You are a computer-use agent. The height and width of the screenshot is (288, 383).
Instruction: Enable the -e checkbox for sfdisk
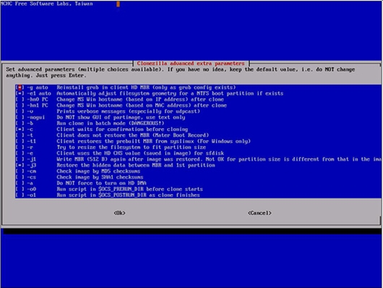click(20, 153)
